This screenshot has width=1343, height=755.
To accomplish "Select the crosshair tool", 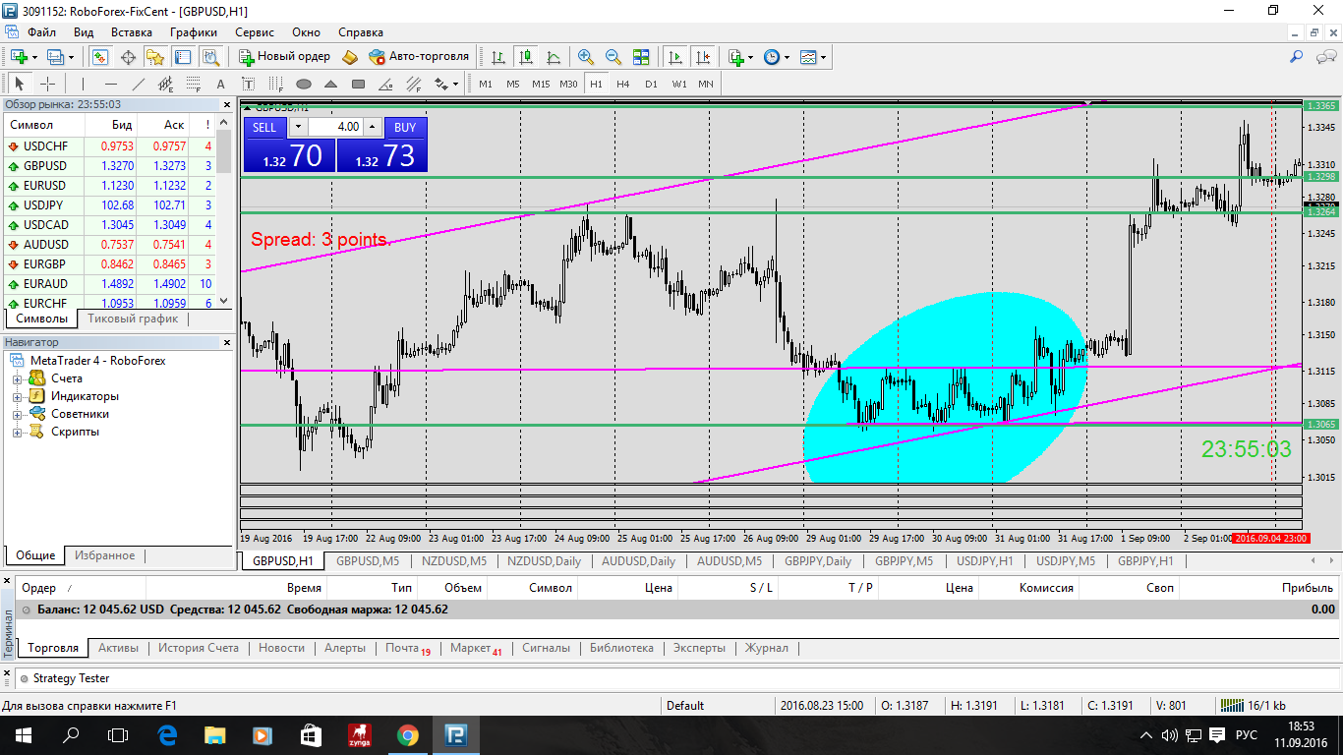I will [47, 84].
